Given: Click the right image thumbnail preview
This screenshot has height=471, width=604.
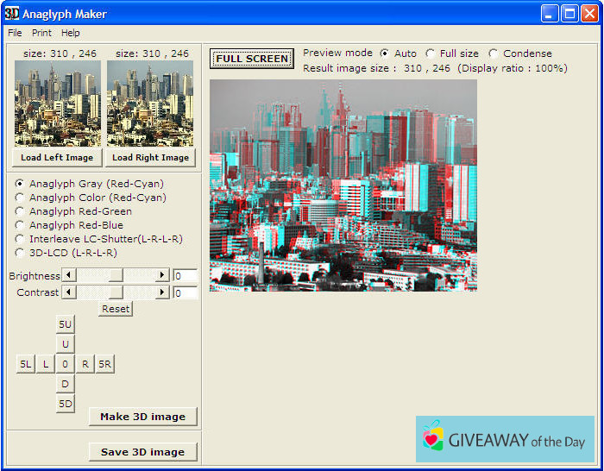Looking at the screenshot, I should point(150,103).
